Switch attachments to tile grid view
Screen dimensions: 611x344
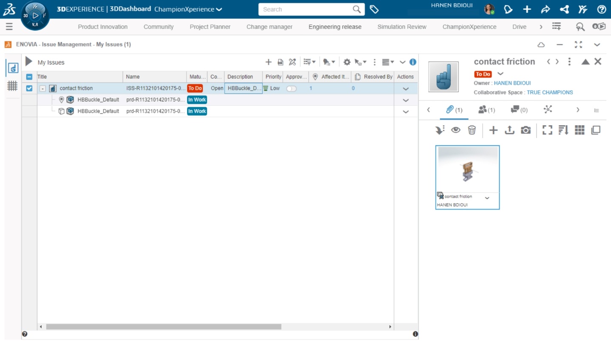[580, 130]
